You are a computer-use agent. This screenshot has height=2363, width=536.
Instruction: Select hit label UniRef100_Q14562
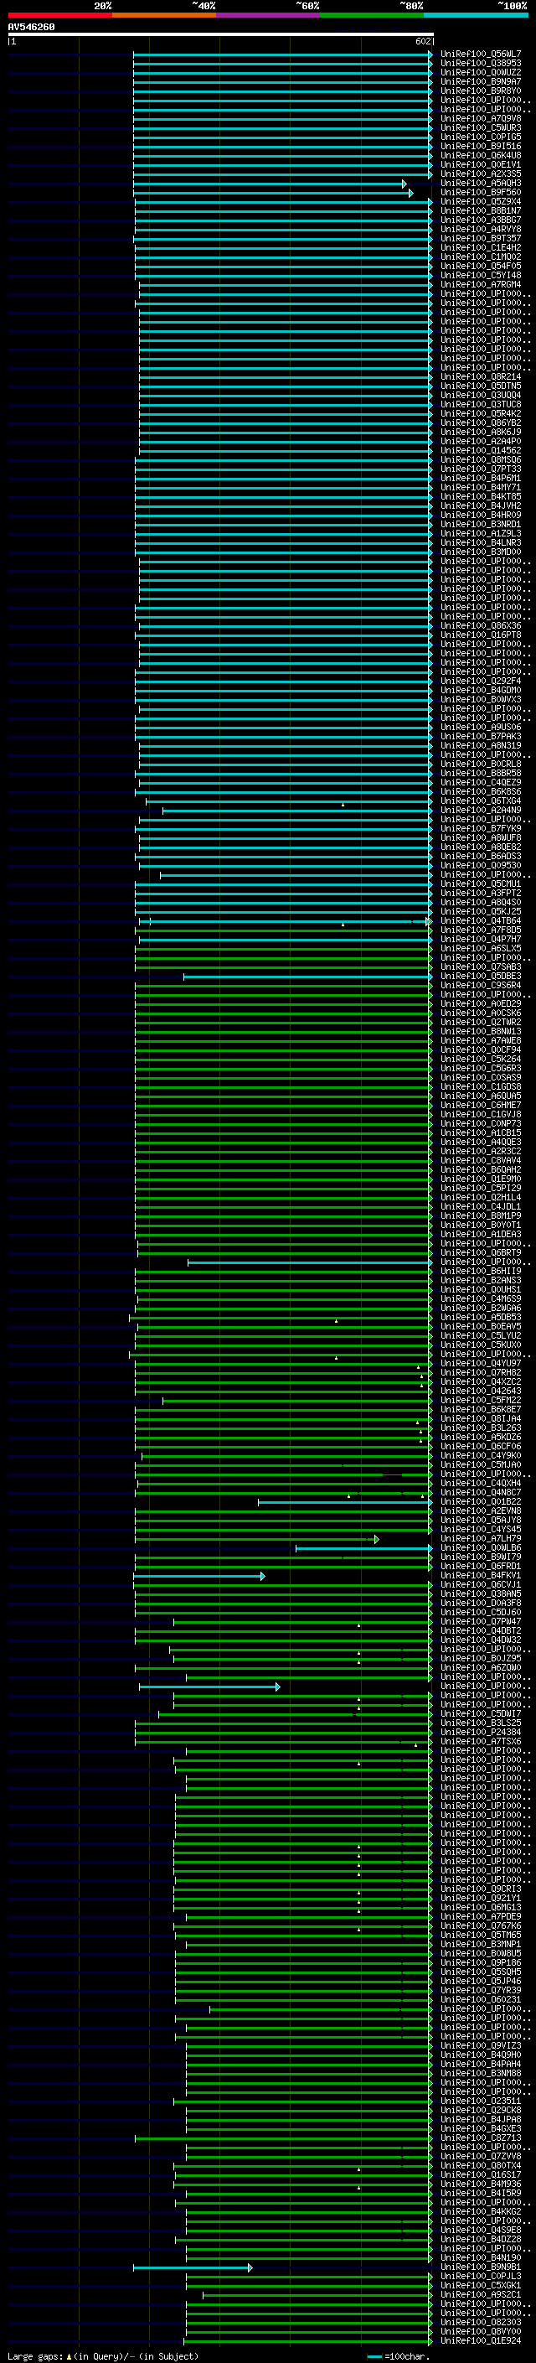tap(480, 450)
